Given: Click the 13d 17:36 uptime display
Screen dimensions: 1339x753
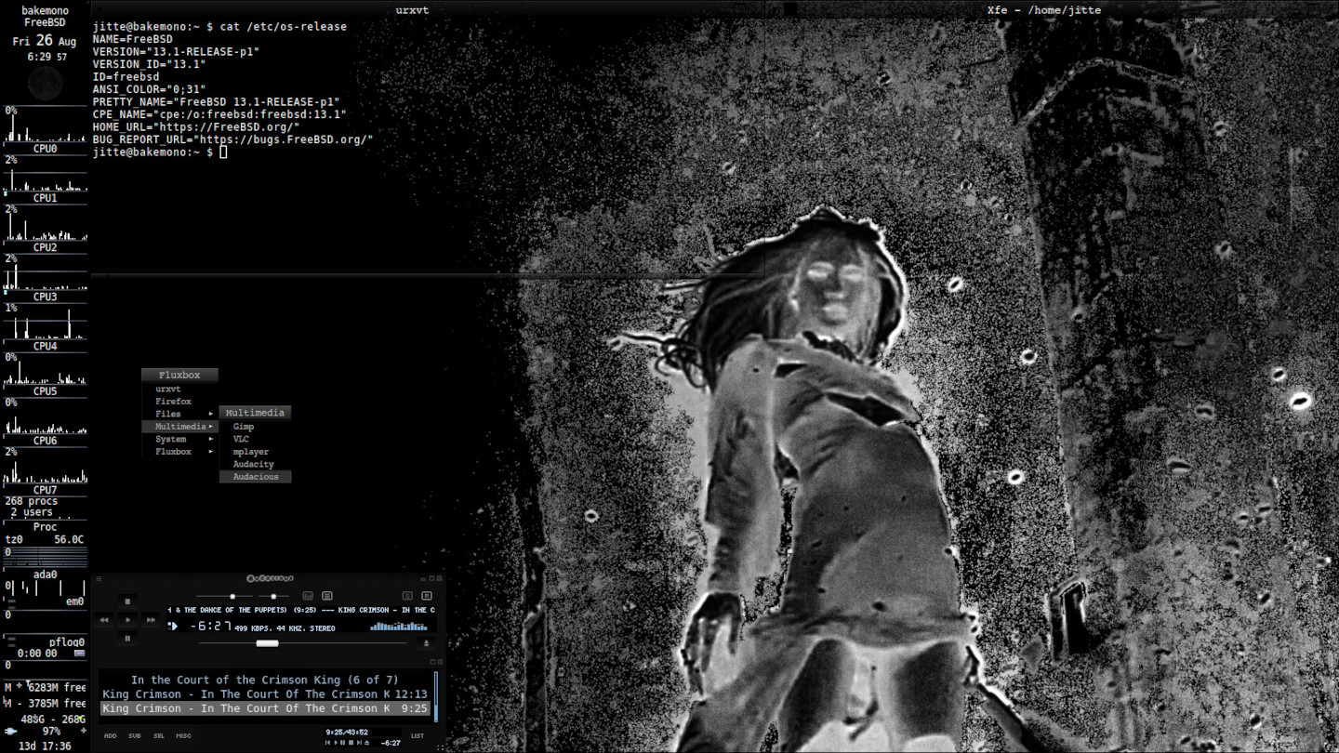Looking at the screenshot, I should 45,746.
